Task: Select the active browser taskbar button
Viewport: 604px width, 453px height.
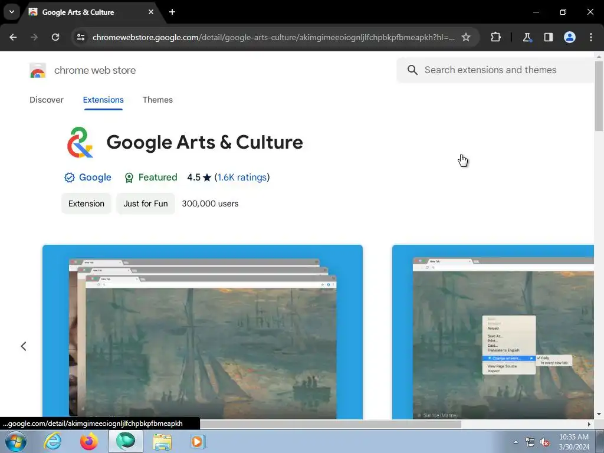Action: pyautogui.click(x=126, y=441)
